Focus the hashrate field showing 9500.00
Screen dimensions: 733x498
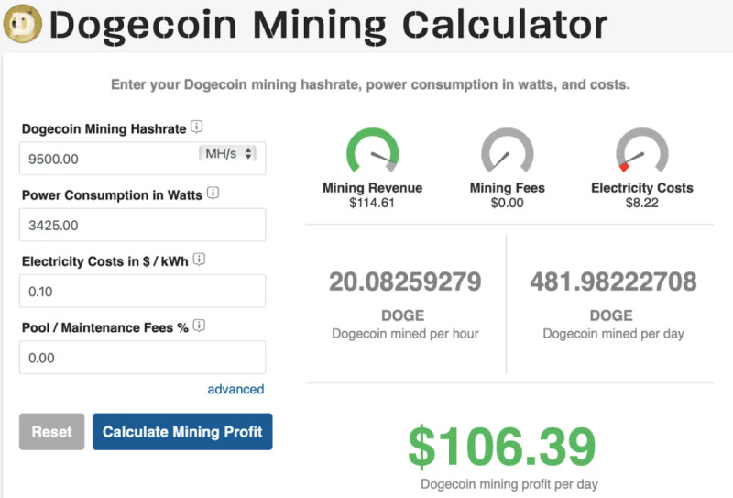105,159
